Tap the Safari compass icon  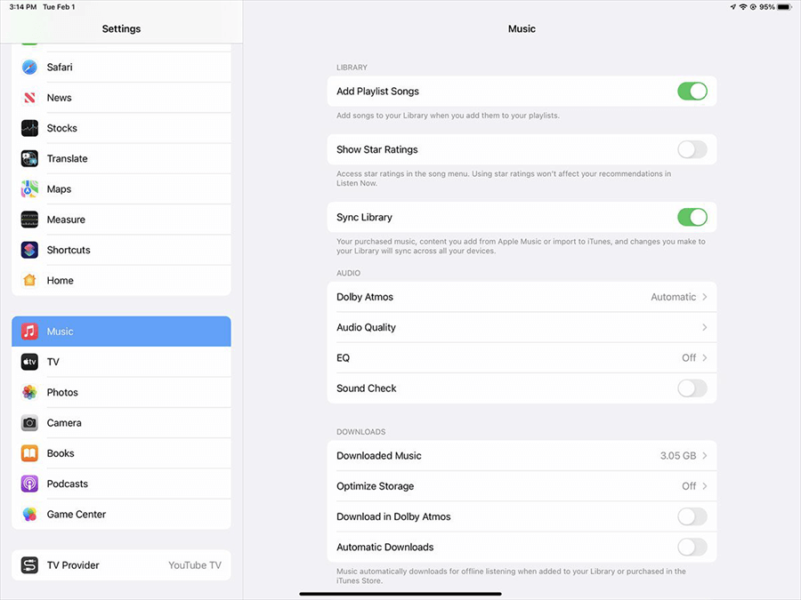coord(30,68)
